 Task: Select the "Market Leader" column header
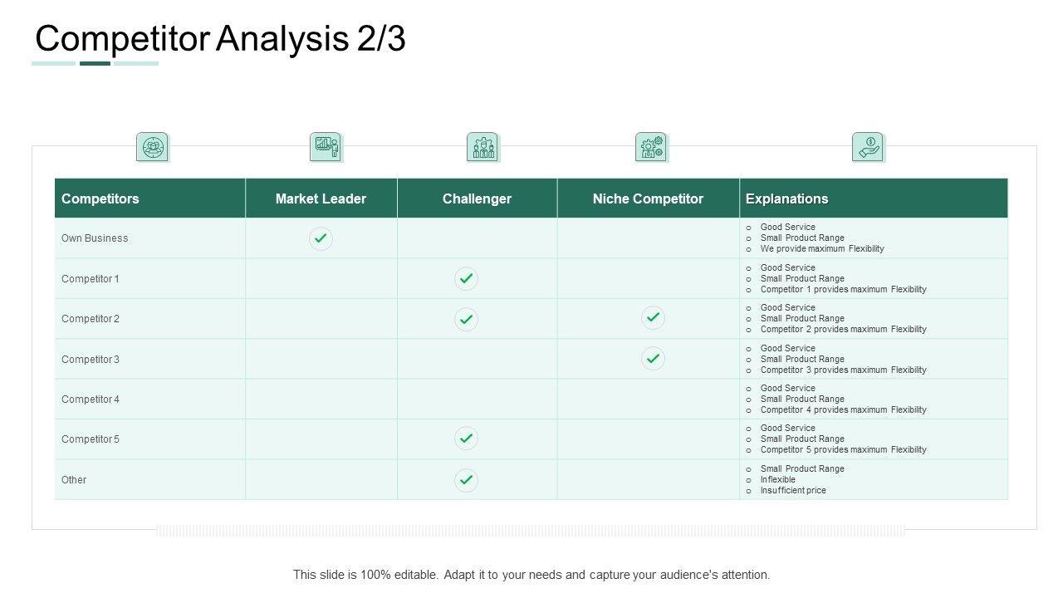pos(321,199)
